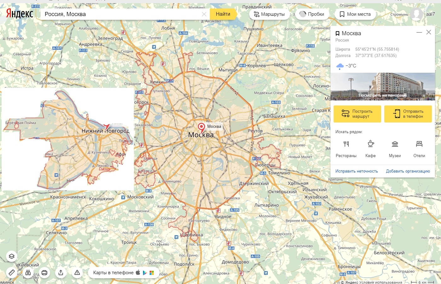
Task: Click the Карты в телефоне label
Action: [x=113, y=273]
